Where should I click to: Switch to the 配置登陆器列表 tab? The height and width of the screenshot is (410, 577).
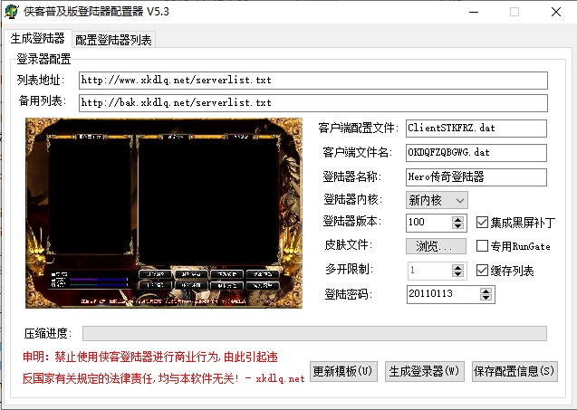point(114,40)
